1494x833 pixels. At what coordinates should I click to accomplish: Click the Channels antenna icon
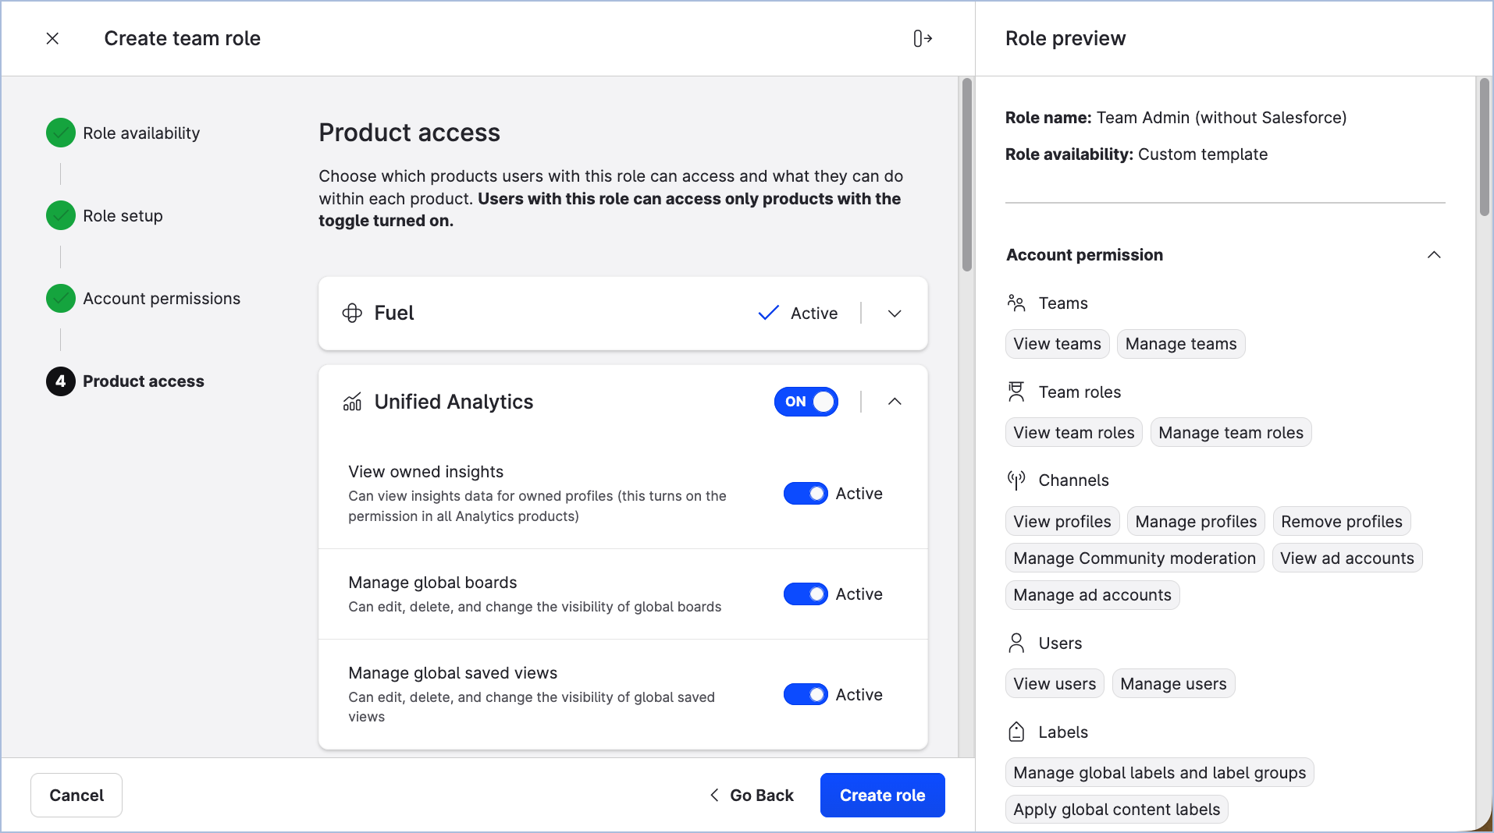[x=1016, y=480]
